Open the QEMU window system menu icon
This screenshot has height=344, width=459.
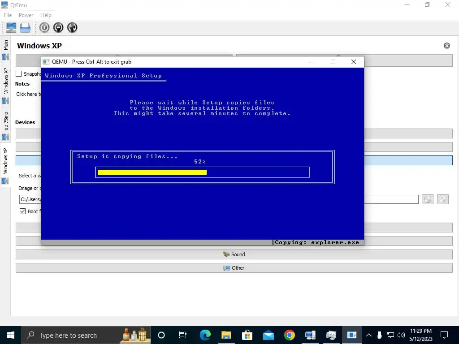(x=46, y=62)
